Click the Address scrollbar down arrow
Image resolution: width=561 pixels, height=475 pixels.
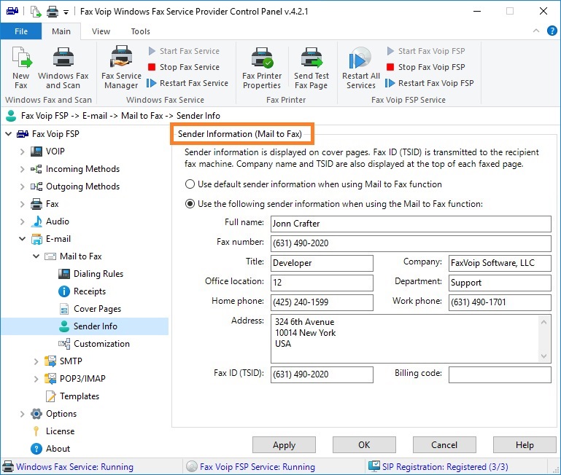pyautogui.click(x=543, y=356)
